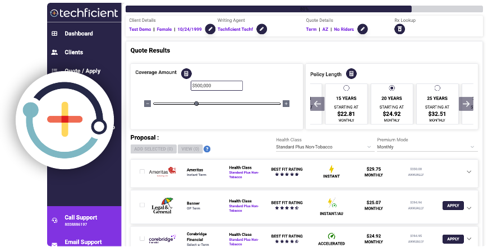Go to Dashboard in the sidebar
Viewport: 488px width, 247px height.
(79, 34)
